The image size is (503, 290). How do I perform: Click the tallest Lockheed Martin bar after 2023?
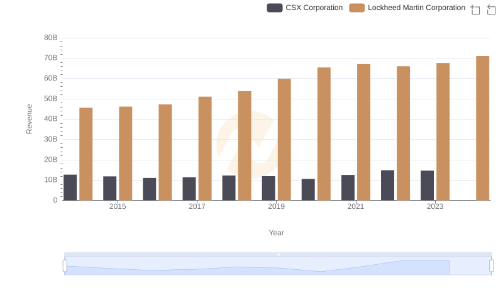(x=483, y=128)
